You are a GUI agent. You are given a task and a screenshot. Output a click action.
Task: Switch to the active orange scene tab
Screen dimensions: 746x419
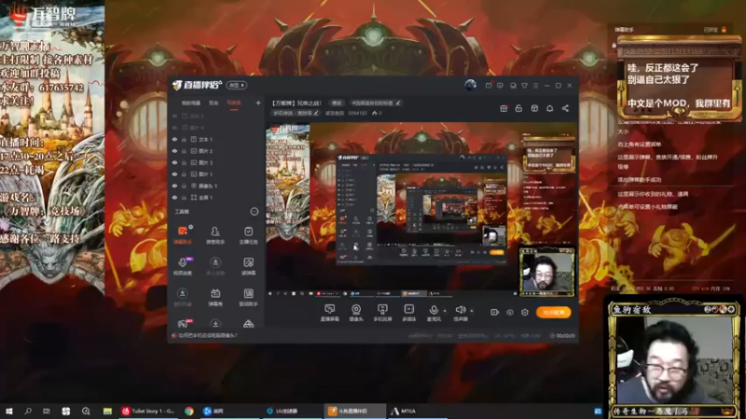click(x=234, y=103)
